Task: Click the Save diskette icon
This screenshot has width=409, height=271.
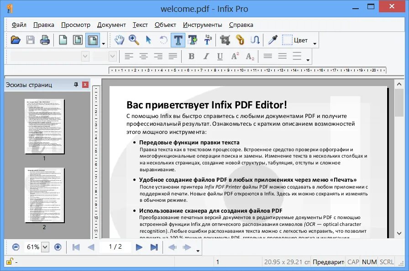Action: coord(30,40)
